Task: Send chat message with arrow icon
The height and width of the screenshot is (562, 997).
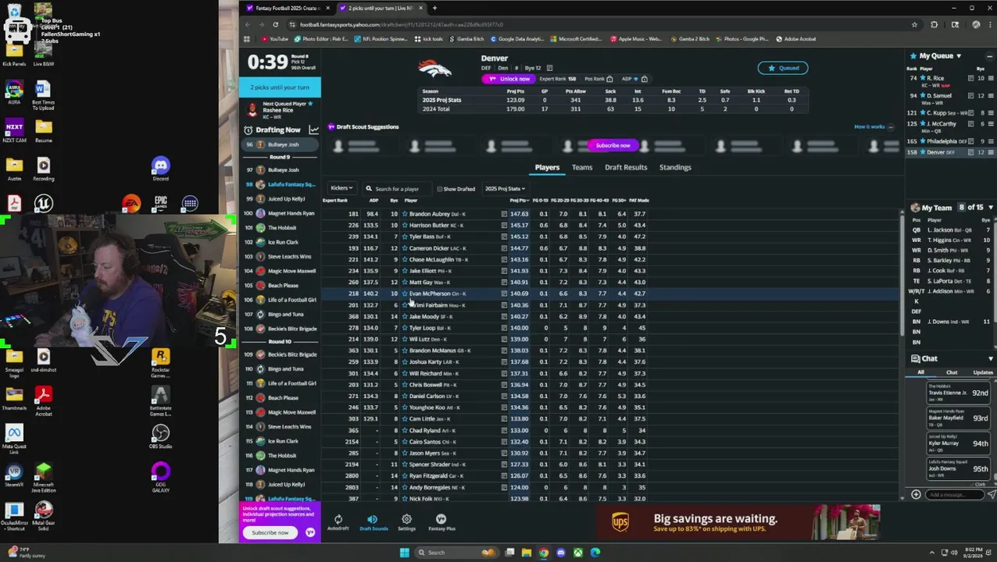Action: pos(991,495)
